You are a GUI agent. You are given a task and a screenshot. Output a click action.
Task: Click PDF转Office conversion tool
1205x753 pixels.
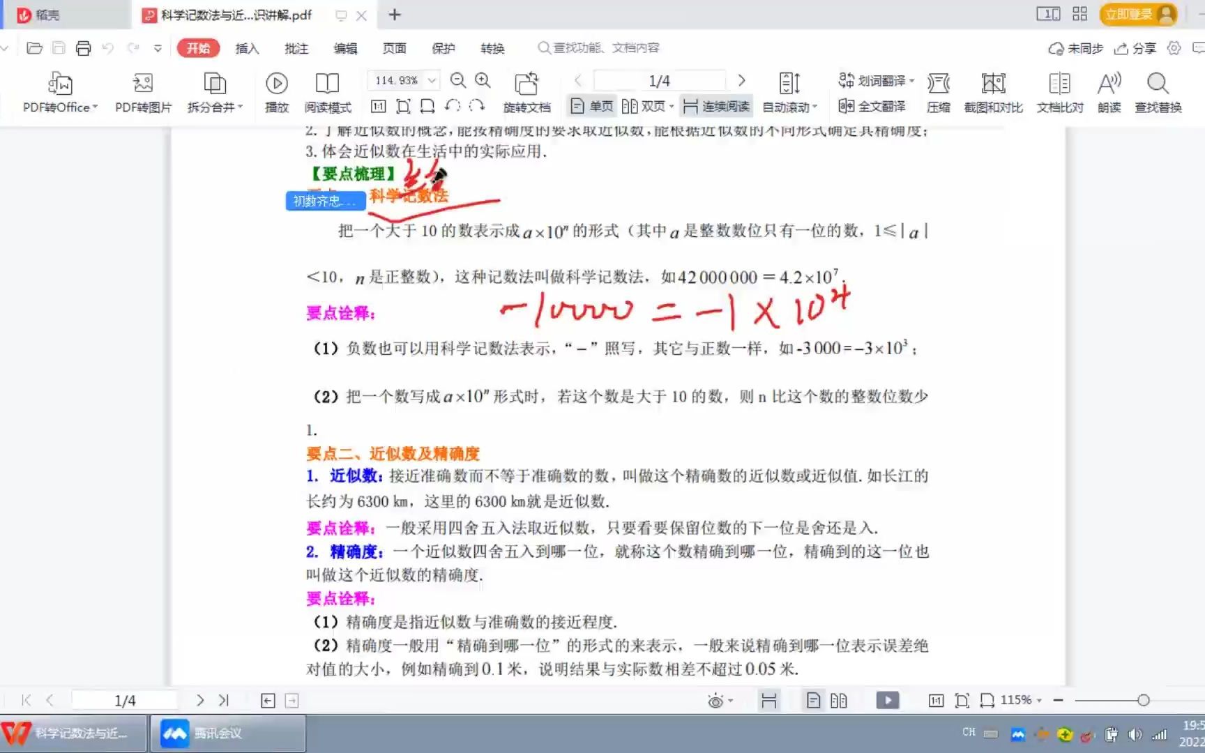click(x=60, y=92)
